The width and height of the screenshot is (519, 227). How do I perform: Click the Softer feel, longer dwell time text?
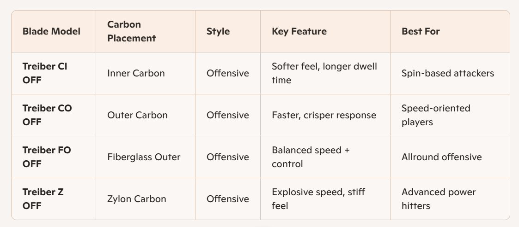[x=324, y=73]
